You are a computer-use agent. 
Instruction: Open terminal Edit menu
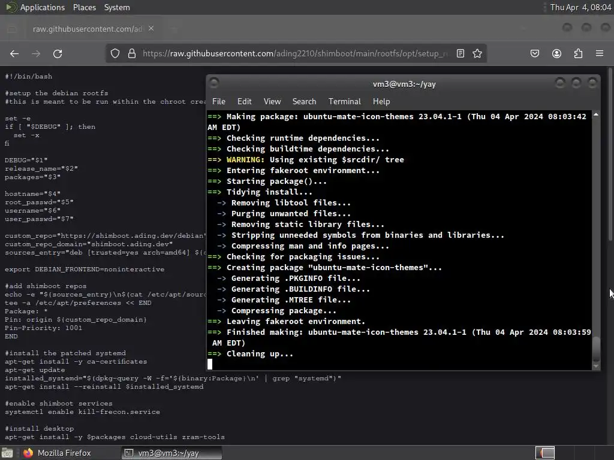point(245,101)
